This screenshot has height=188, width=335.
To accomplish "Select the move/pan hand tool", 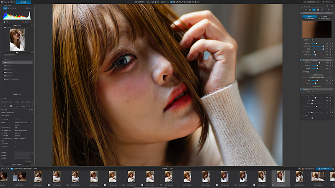I will [x=155, y=2].
